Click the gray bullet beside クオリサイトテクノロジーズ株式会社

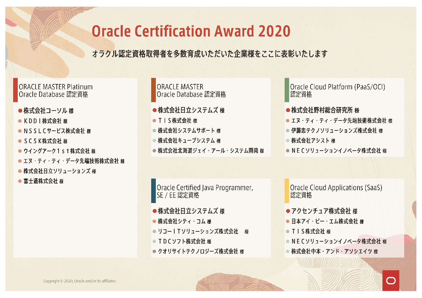pos(154,252)
